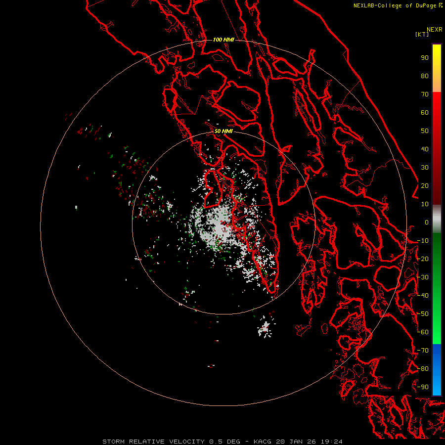
Task: Click the -20 scale value
Action: coord(423,259)
